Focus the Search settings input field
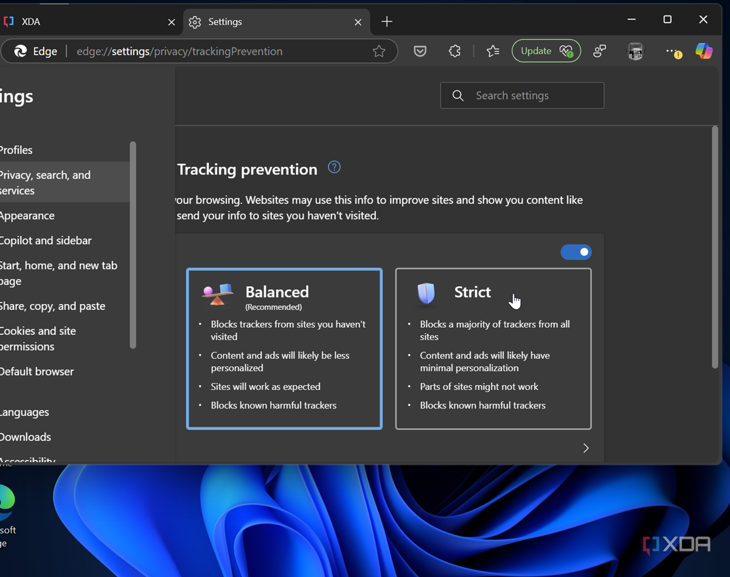This screenshot has height=577, width=730. tap(522, 95)
